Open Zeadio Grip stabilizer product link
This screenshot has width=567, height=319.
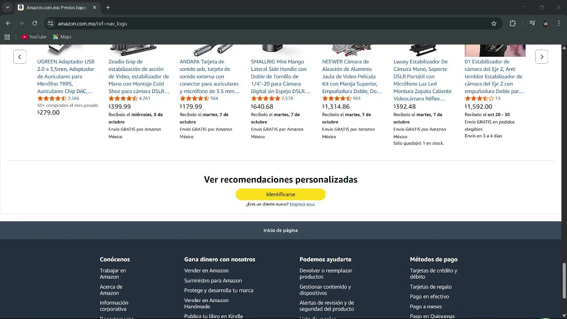[139, 77]
